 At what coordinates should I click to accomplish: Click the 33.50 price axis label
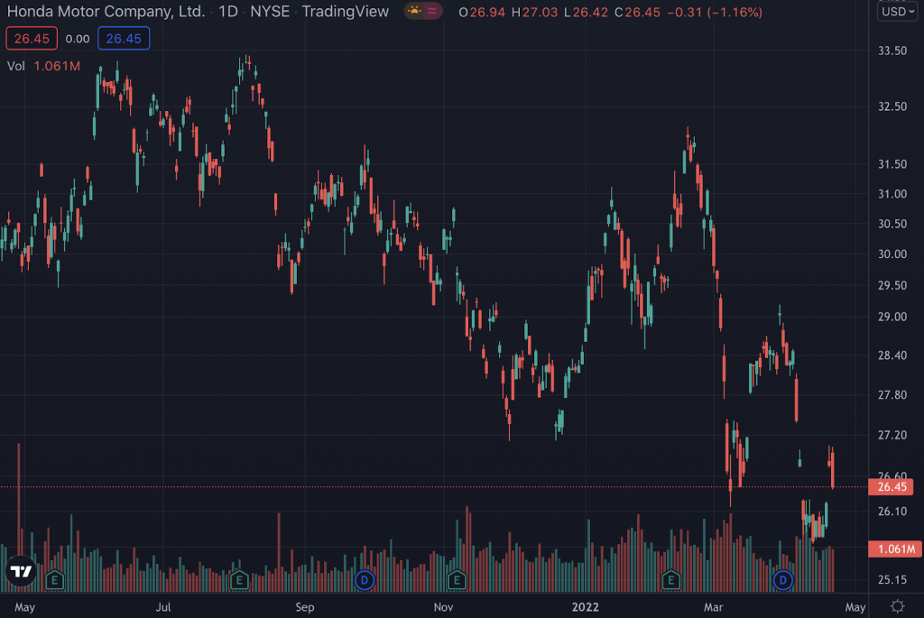tap(892, 51)
